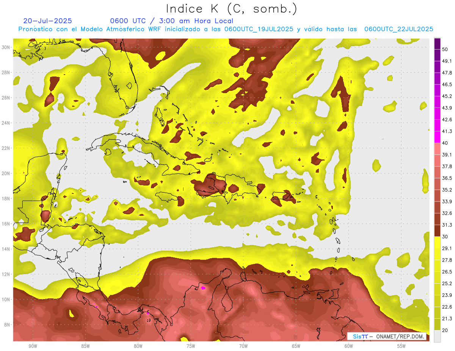Click the 75W longitude label

(x=191, y=346)
